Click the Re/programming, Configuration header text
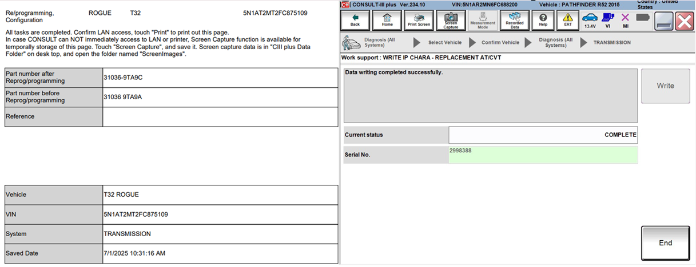This screenshot has width=696, height=267. (30, 16)
